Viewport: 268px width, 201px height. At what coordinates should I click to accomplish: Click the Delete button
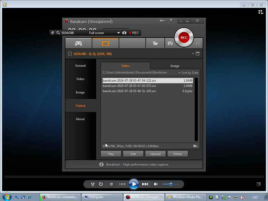pyautogui.click(x=178, y=154)
